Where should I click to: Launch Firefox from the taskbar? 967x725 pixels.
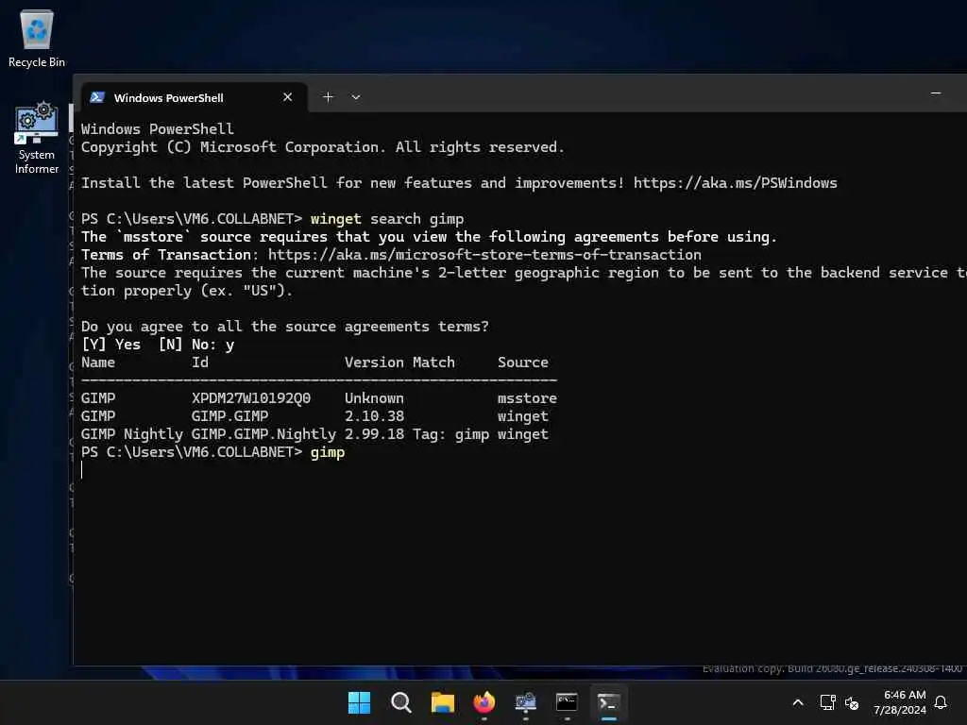pyautogui.click(x=484, y=702)
